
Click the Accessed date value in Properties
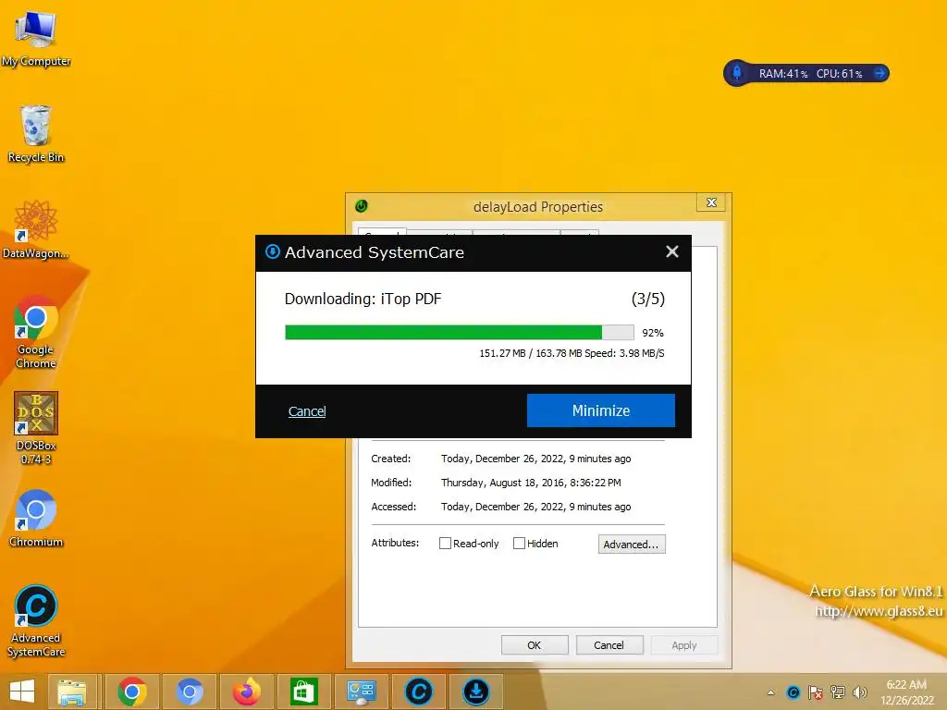[x=535, y=508]
